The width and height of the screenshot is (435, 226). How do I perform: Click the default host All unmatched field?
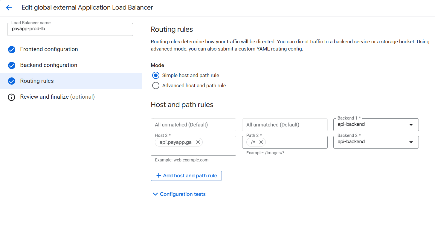pos(193,125)
